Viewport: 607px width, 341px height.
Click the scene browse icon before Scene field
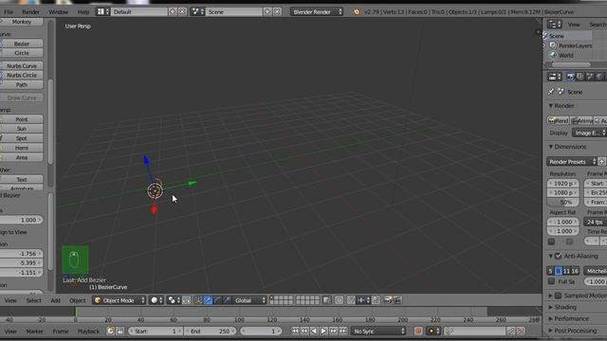[x=198, y=12]
